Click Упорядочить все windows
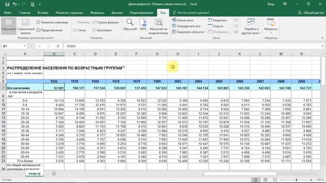Image resolution: width=326 pixels, height=183 pixels. [x=186, y=26]
